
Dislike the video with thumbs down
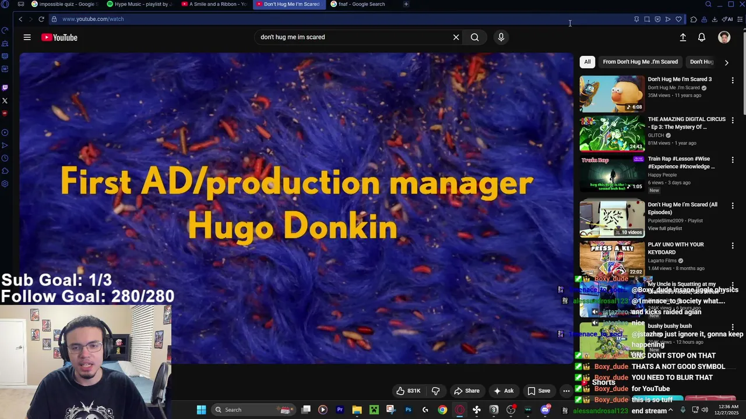[435, 391]
